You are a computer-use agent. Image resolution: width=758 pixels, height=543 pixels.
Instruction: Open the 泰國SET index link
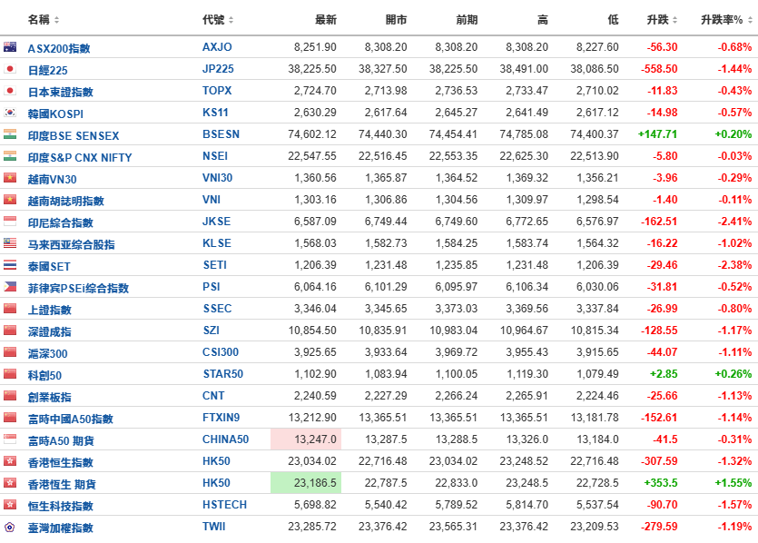coord(49,266)
